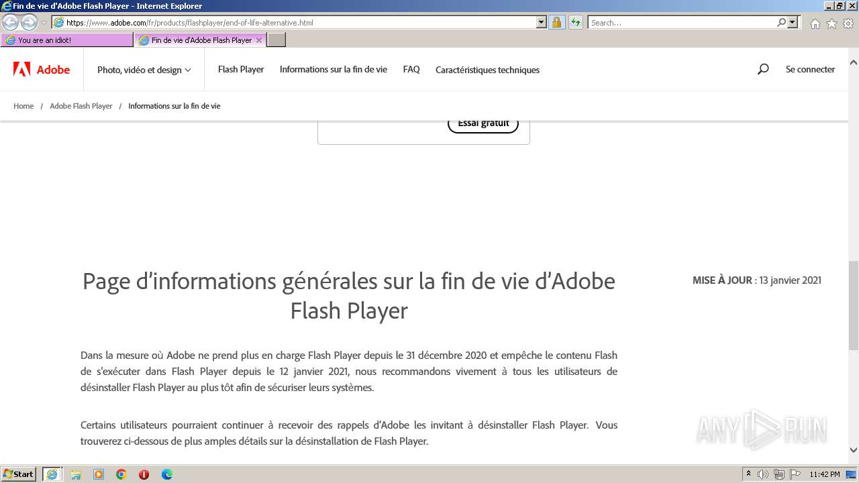Viewport: 859px width, 483px height.
Task: Switch to the 'You are an idiot!' tab
Action: 67,40
